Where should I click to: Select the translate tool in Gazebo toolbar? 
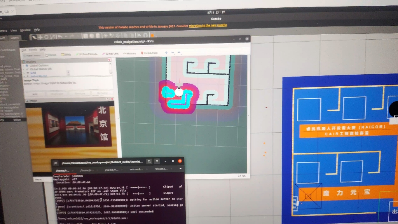pyautogui.click(x=40, y=37)
